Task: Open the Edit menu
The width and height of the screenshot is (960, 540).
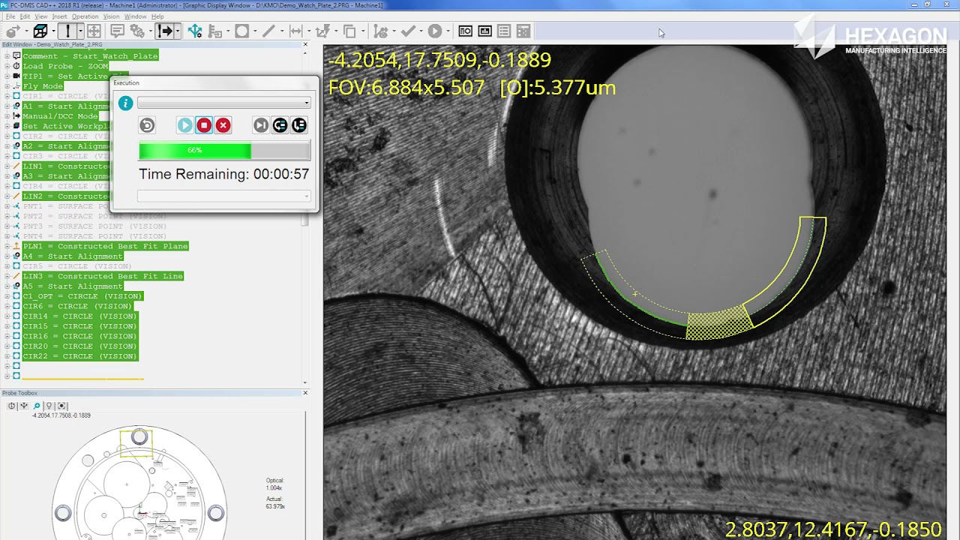Action: pos(25,16)
